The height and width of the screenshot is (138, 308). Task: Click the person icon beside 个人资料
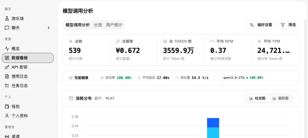pyautogui.click(x=7, y=116)
